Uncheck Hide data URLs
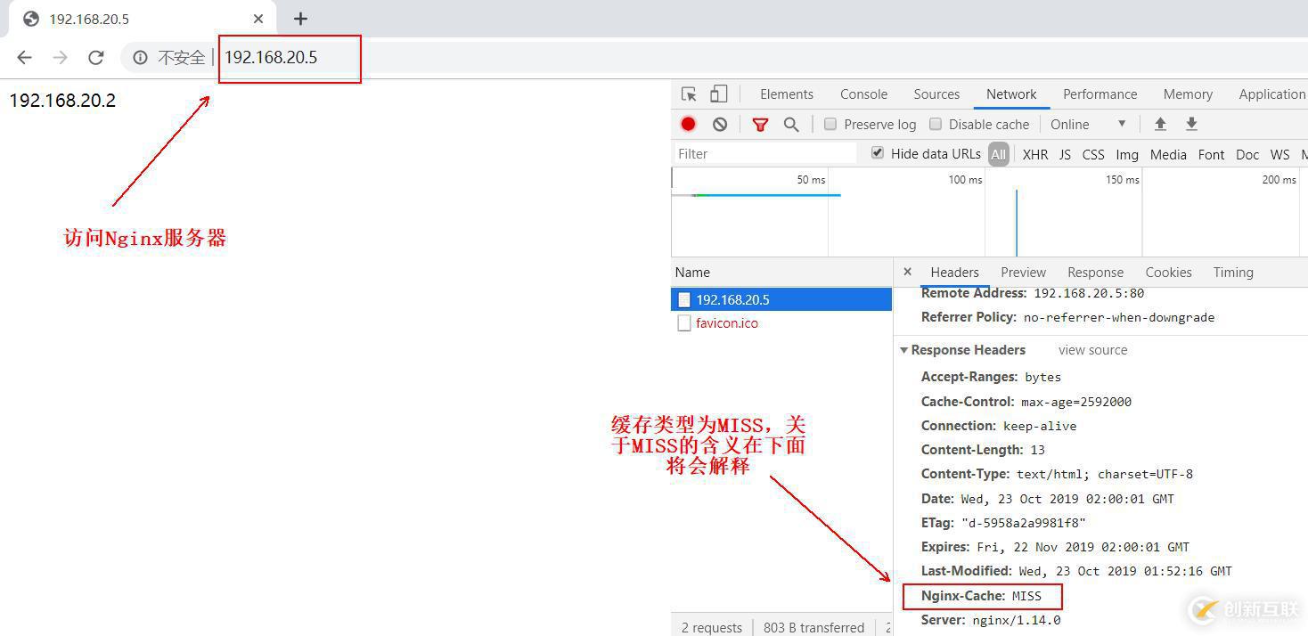 tap(878, 153)
